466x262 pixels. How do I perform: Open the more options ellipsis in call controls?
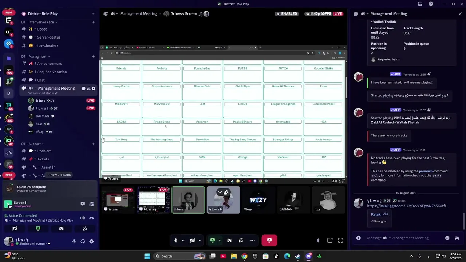click(253, 240)
